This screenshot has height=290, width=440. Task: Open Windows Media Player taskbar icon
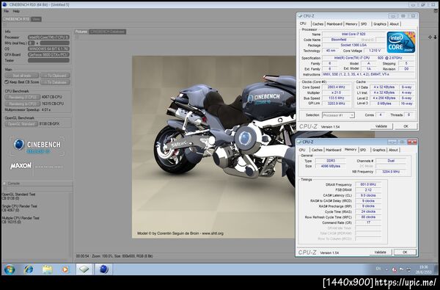pyautogui.click(x=65, y=269)
